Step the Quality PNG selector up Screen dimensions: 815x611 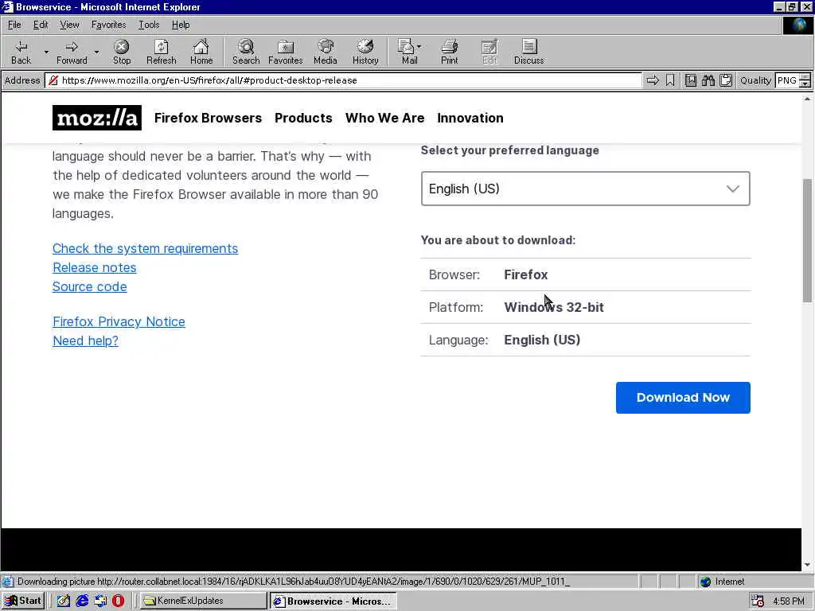coord(805,77)
